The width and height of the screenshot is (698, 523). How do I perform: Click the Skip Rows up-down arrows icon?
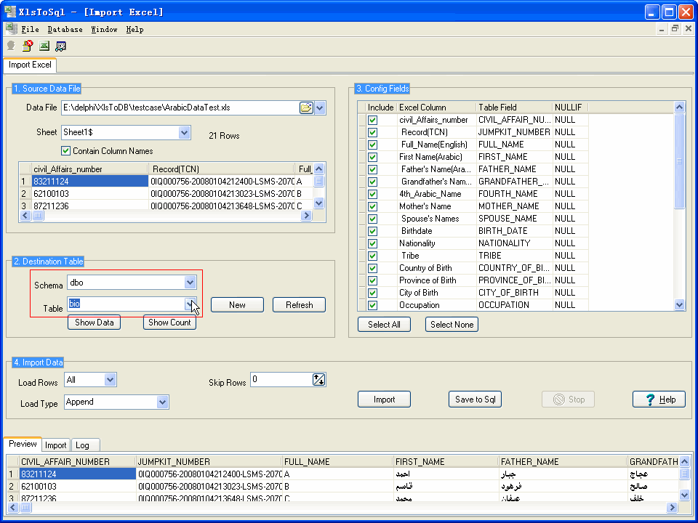(x=318, y=379)
